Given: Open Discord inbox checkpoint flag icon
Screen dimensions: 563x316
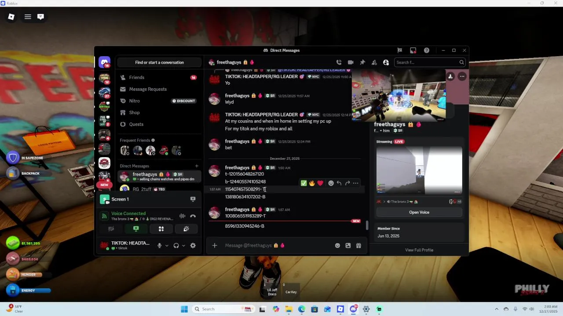Looking at the screenshot, I should click(x=400, y=50).
